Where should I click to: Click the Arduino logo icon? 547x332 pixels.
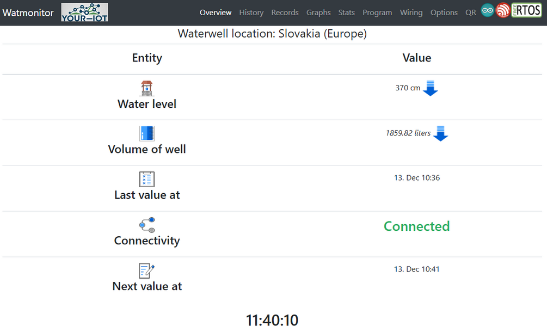tap(487, 10)
